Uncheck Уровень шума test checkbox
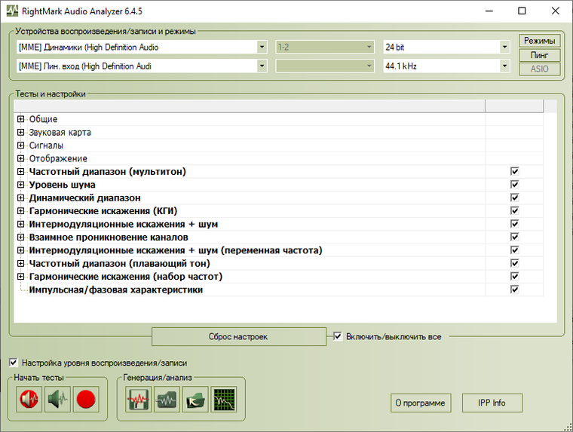 514,185
